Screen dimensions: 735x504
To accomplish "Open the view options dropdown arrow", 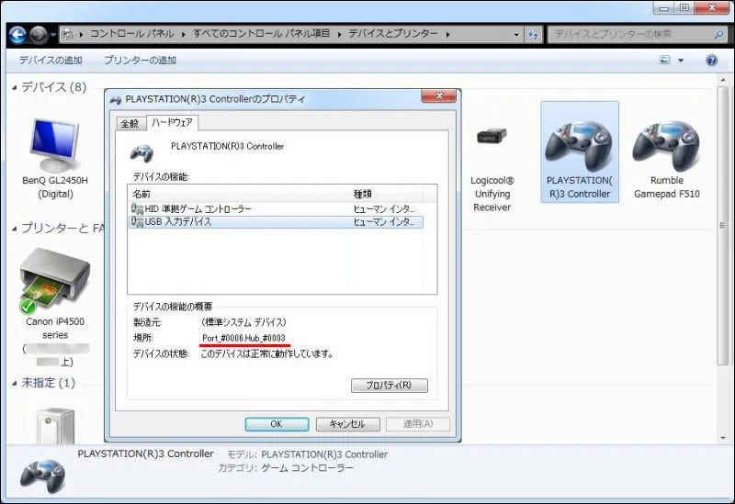I will [x=681, y=61].
